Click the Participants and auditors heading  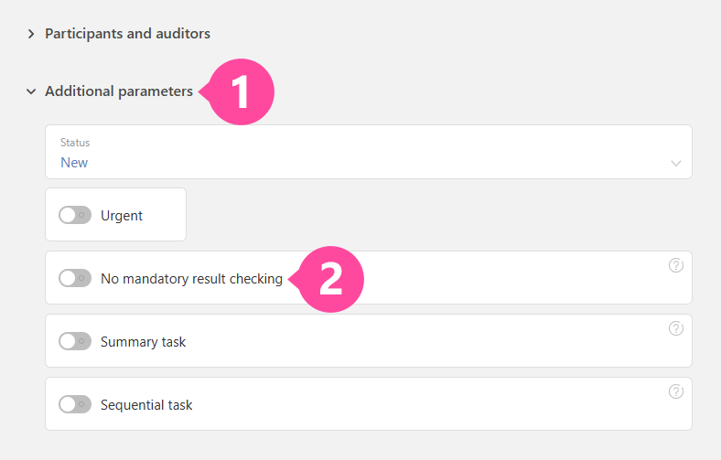pos(127,34)
